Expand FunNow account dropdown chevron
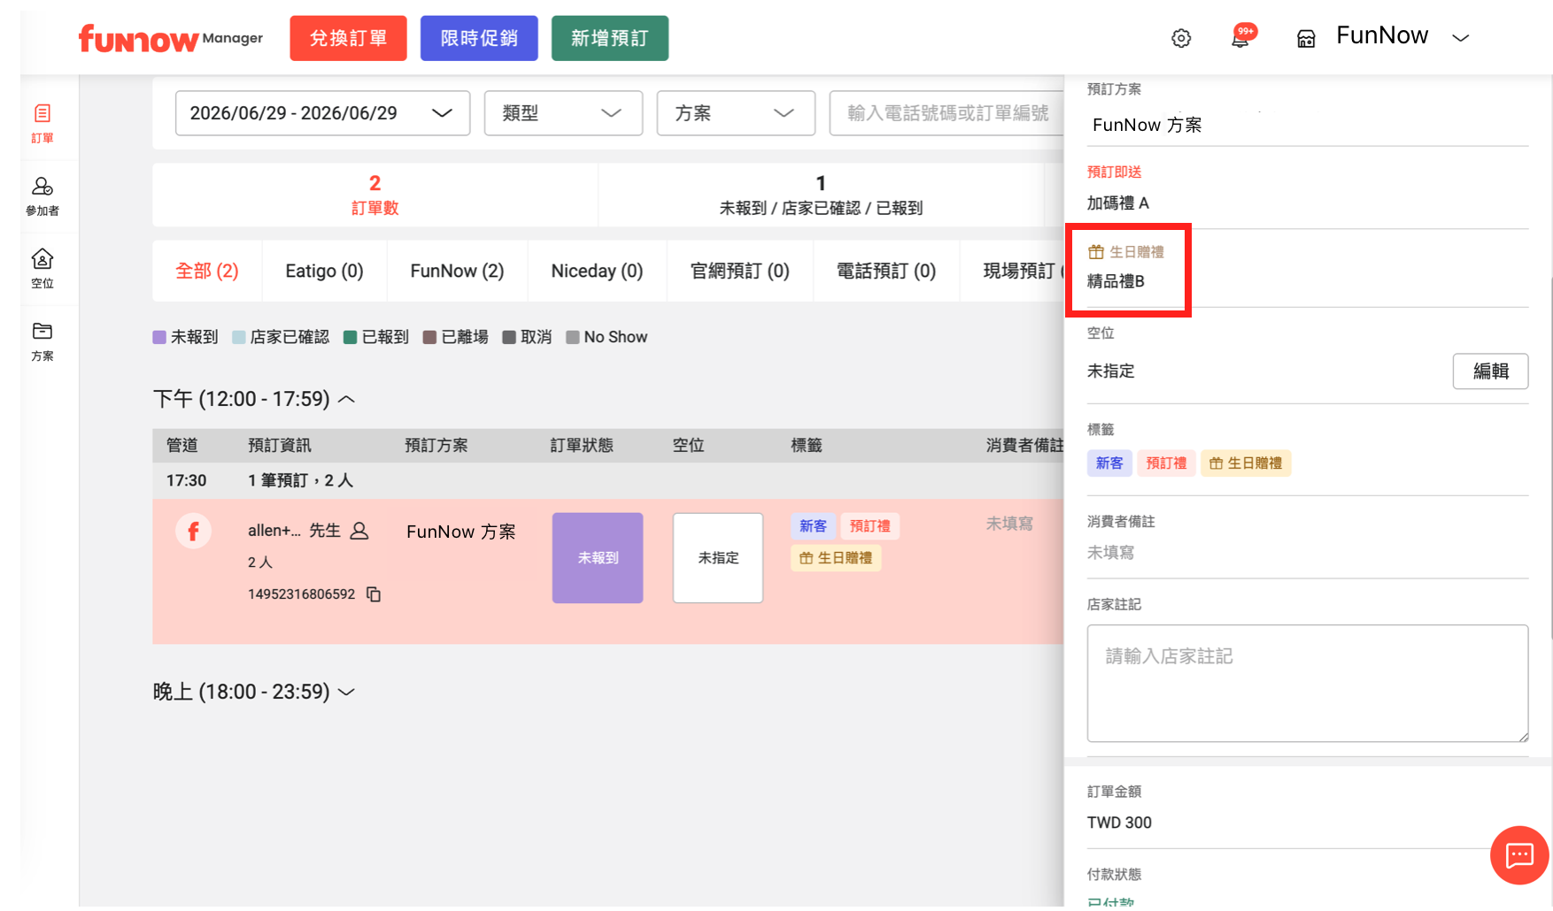Viewport: 1553px width, 911px height. click(1461, 38)
